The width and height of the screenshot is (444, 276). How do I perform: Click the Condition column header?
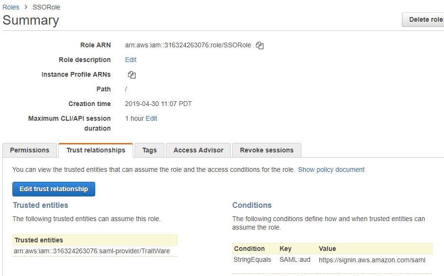point(249,249)
